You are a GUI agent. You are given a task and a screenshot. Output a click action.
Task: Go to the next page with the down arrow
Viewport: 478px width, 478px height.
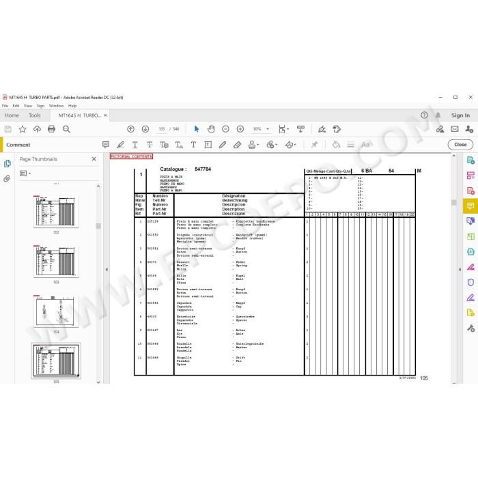tap(145, 129)
